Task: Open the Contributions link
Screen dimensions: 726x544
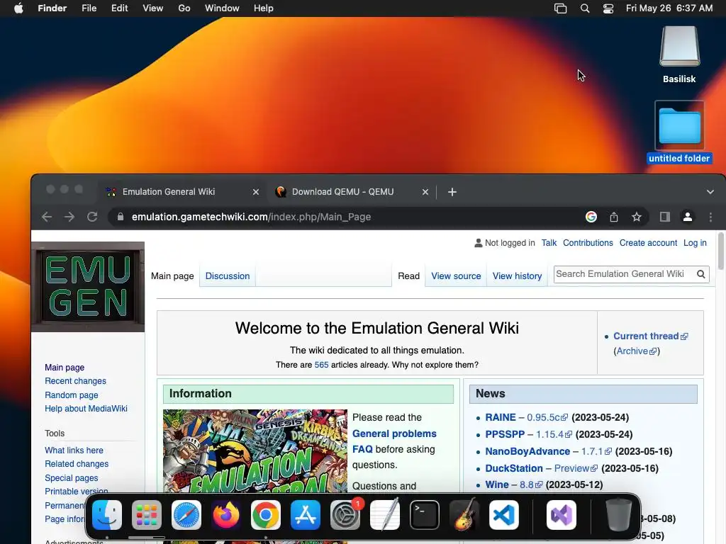Action: click(588, 243)
